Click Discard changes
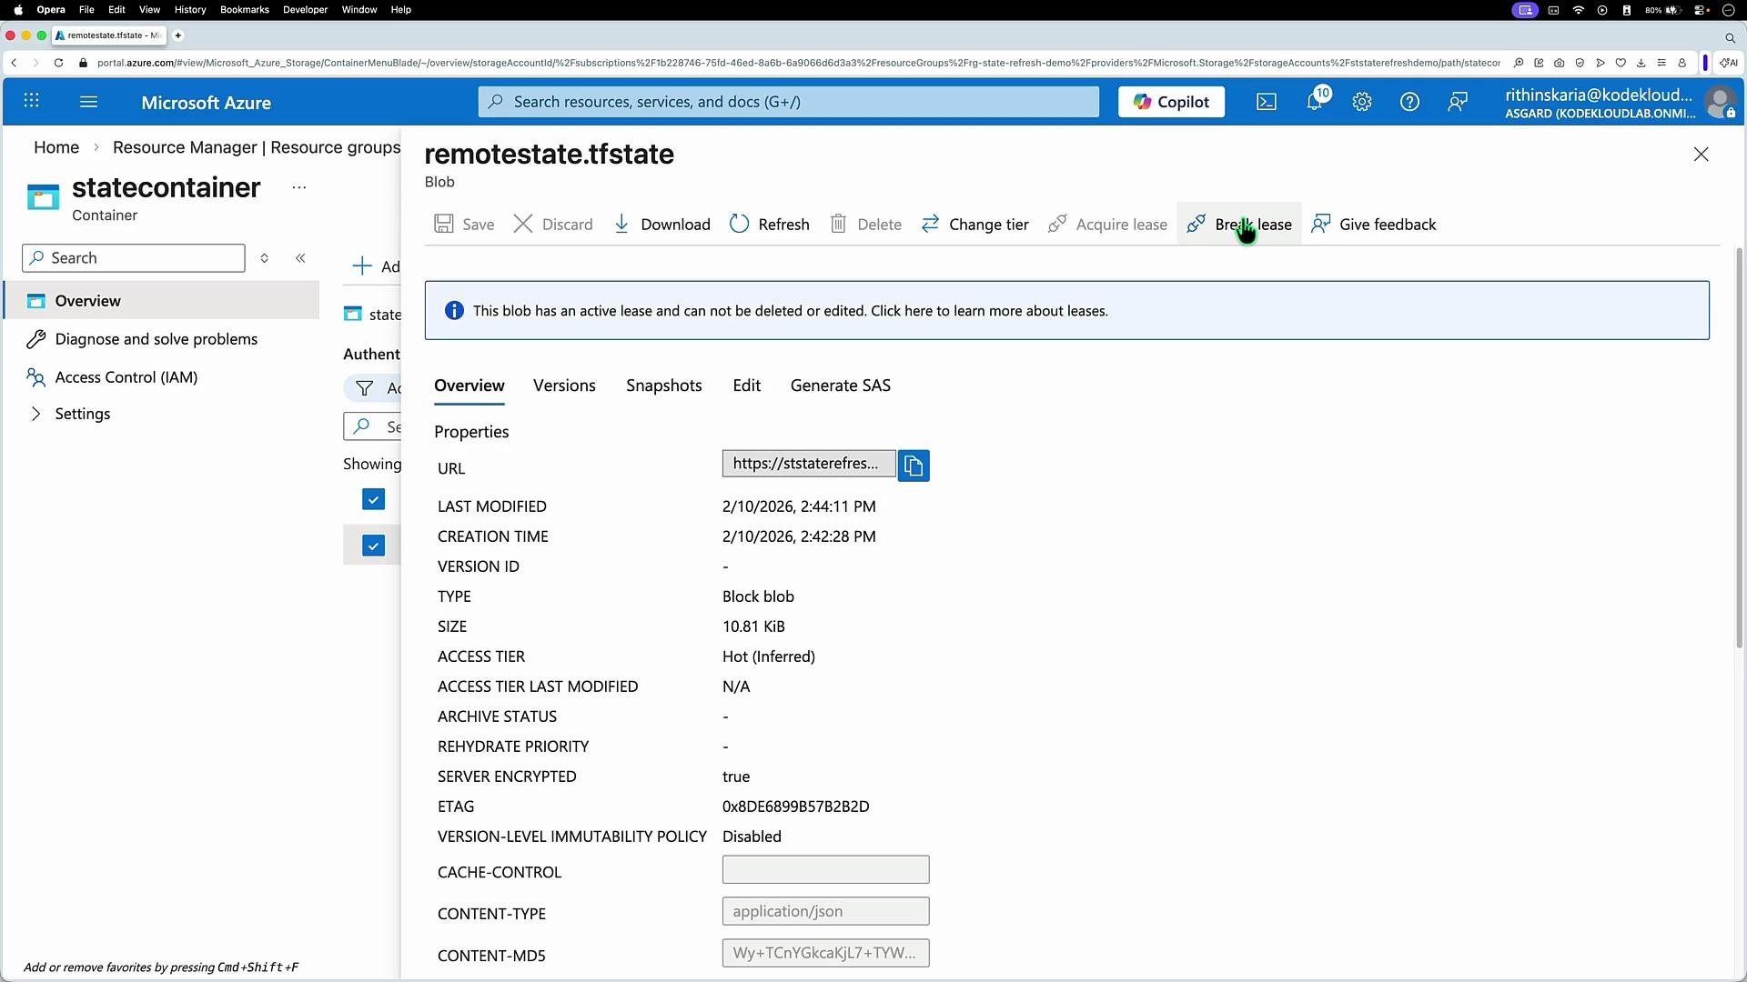 point(553,224)
